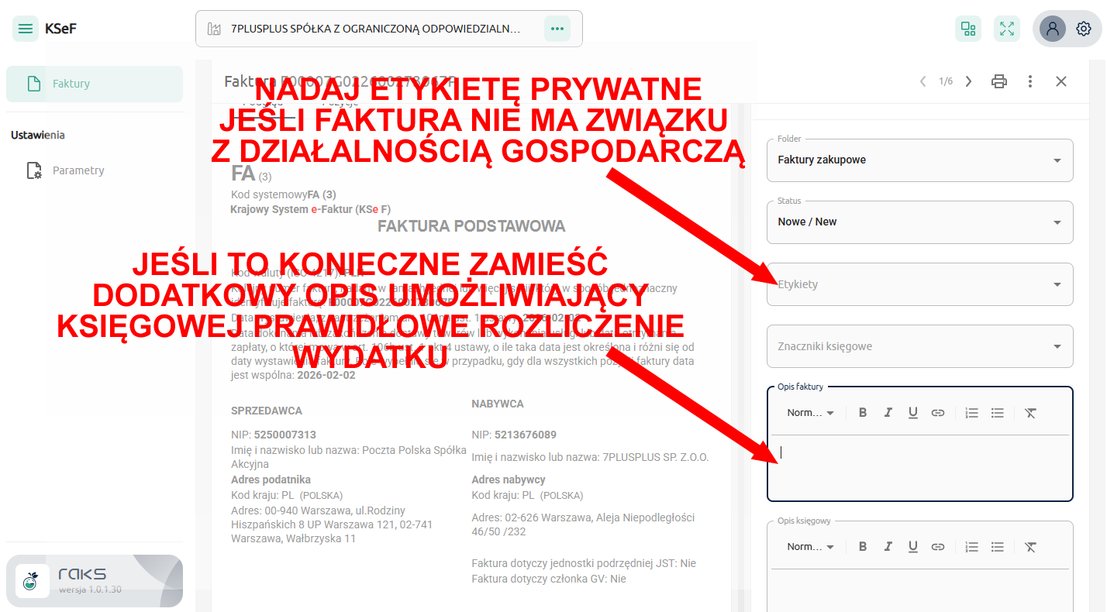Click inside the Opis faktury text area
Viewport: 1107px width, 612px height.
pos(919,466)
